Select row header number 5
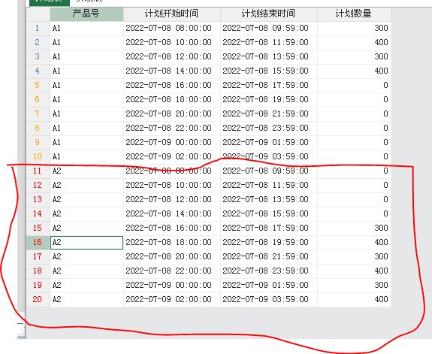Image resolution: width=432 pixels, height=354 pixels. tap(38, 85)
